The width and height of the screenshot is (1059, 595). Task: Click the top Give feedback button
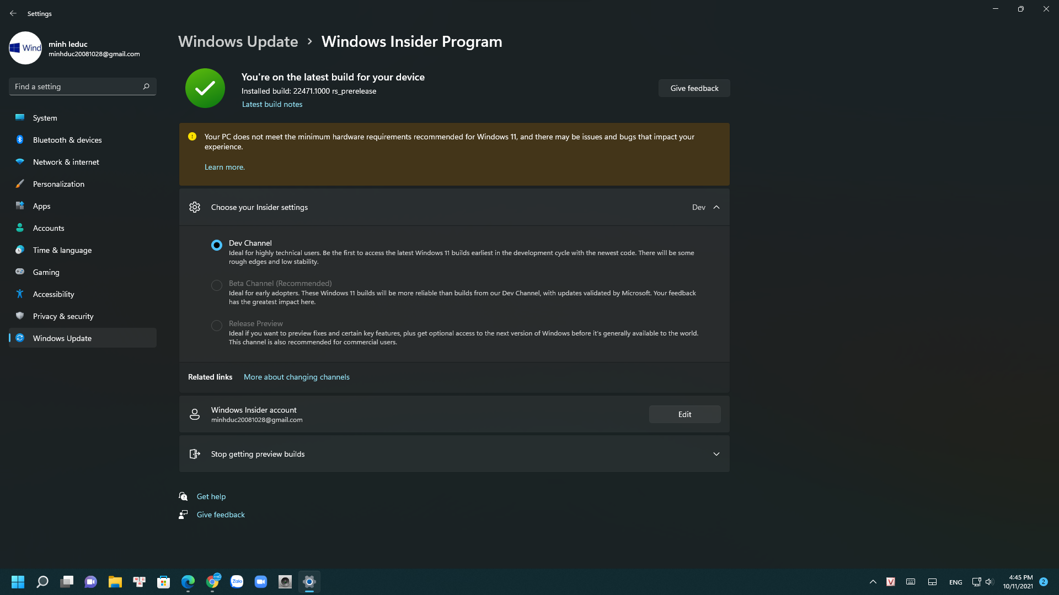694,88
